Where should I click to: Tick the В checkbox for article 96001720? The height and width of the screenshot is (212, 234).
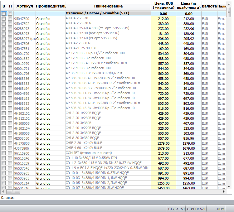tap(3, 54)
